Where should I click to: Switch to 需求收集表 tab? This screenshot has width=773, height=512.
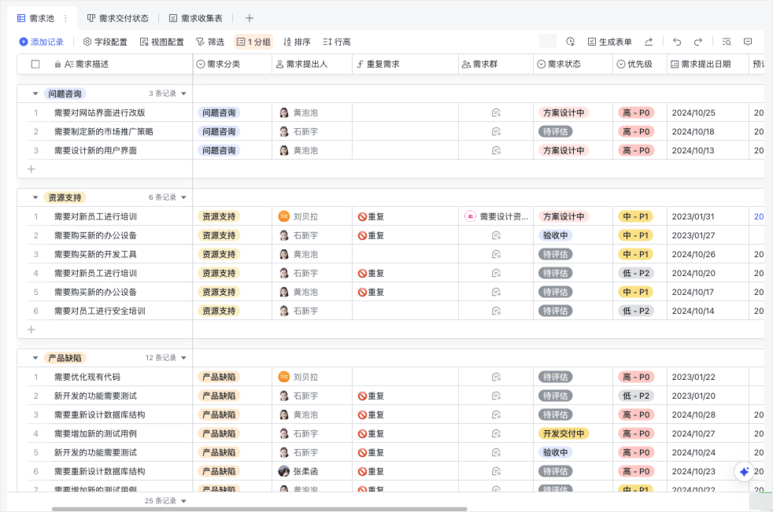coord(196,18)
